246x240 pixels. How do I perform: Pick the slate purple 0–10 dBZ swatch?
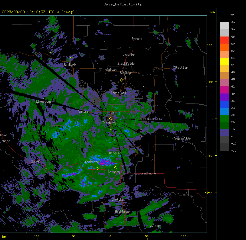pos(224,133)
